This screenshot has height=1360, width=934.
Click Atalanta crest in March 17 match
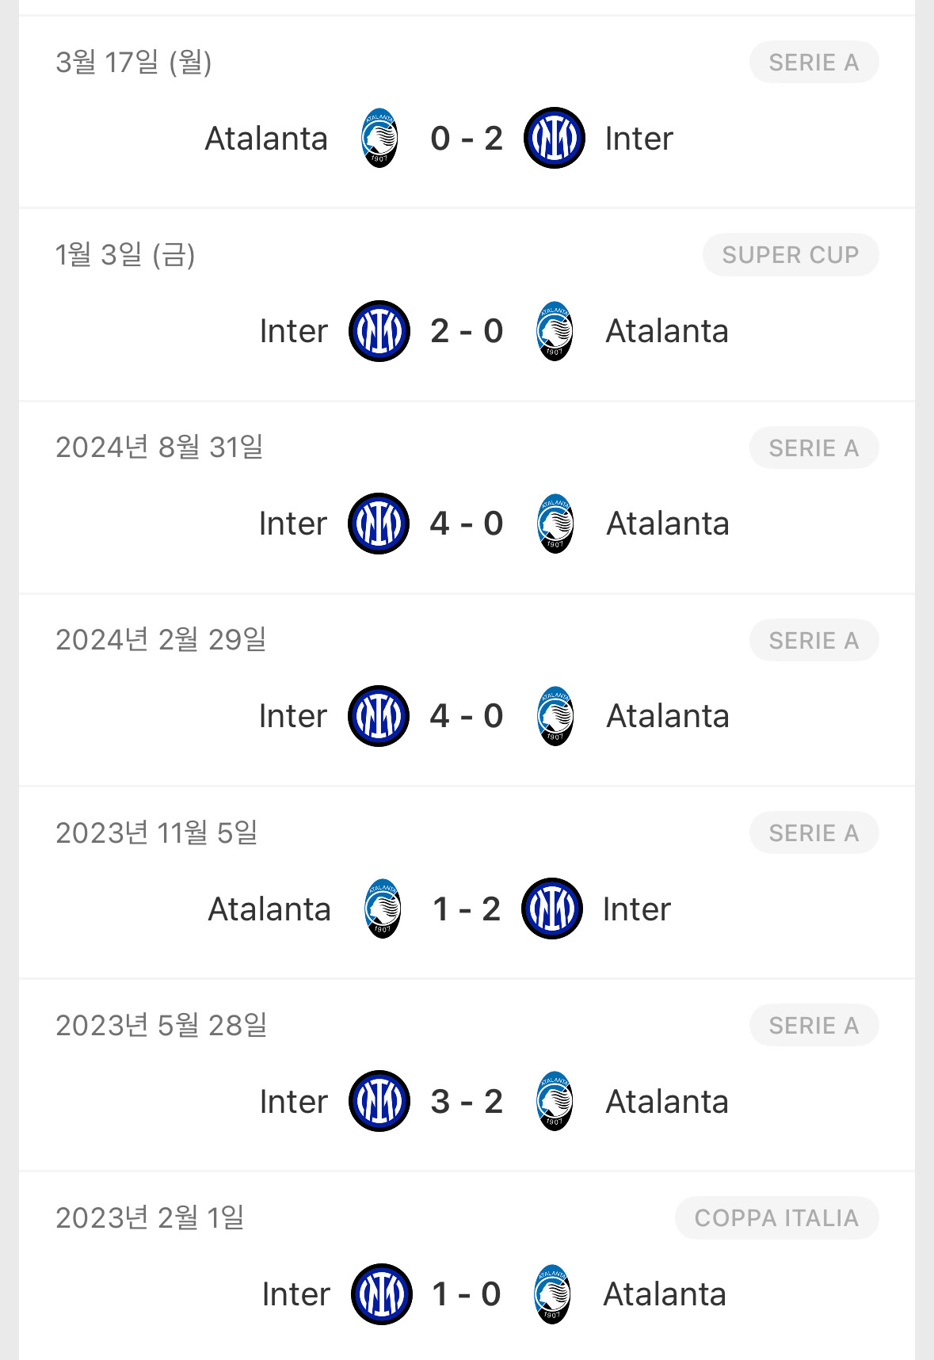point(379,139)
